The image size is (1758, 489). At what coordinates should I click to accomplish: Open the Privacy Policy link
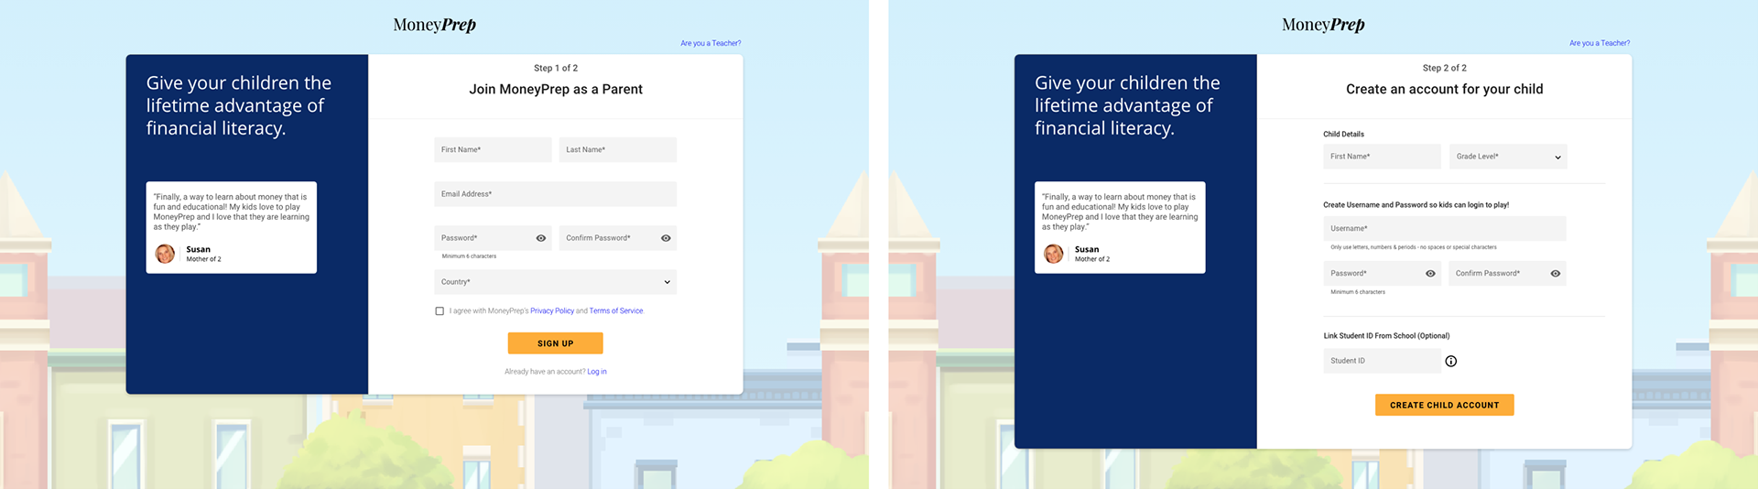click(552, 311)
